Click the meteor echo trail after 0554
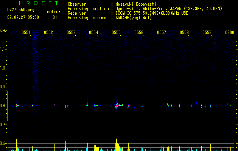 click(98, 105)
